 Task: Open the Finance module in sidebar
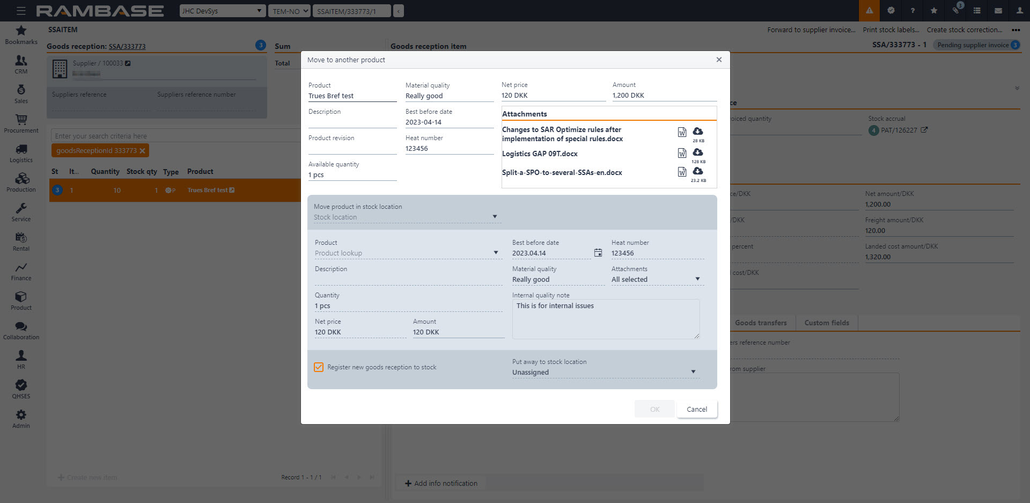pyautogui.click(x=21, y=271)
